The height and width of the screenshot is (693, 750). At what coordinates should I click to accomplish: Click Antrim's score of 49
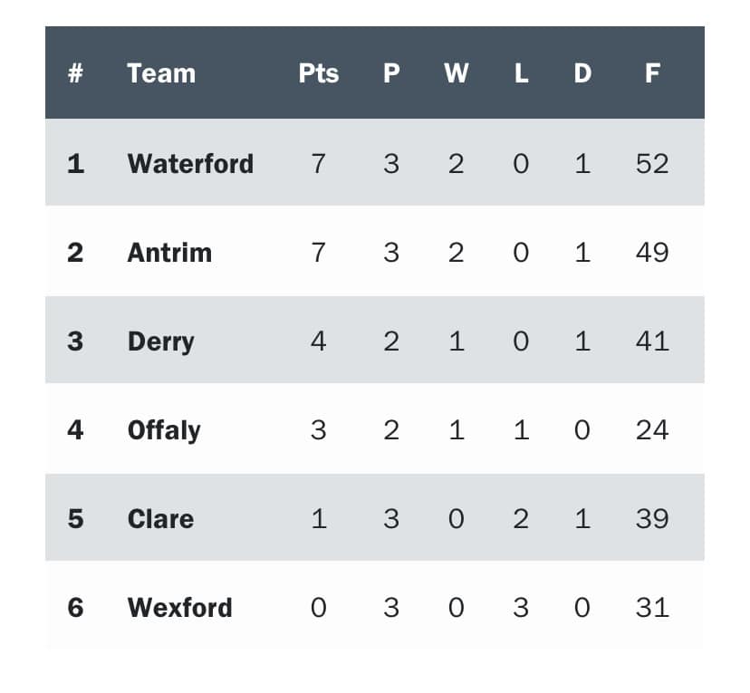652,252
